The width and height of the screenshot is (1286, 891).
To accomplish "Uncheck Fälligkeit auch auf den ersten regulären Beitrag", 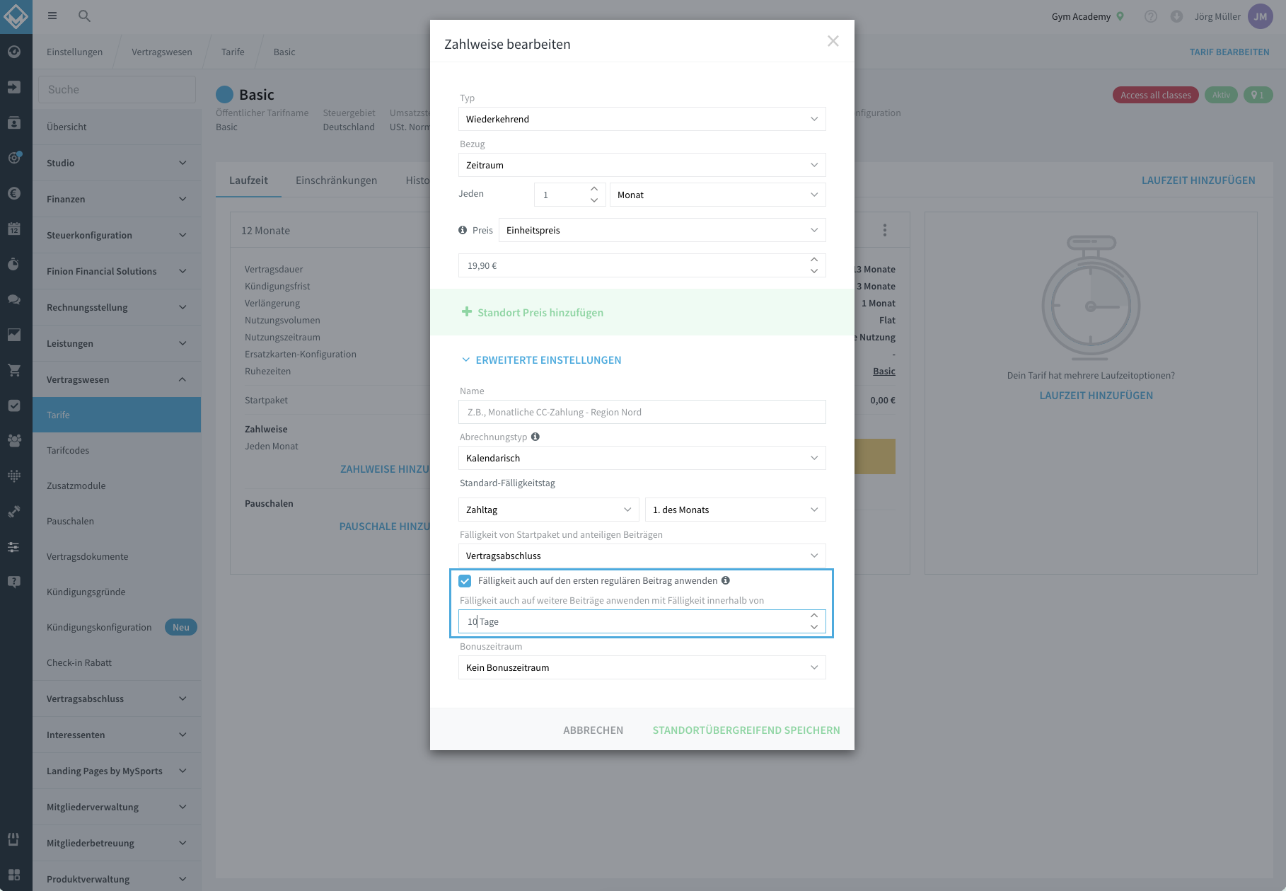I will click(465, 581).
